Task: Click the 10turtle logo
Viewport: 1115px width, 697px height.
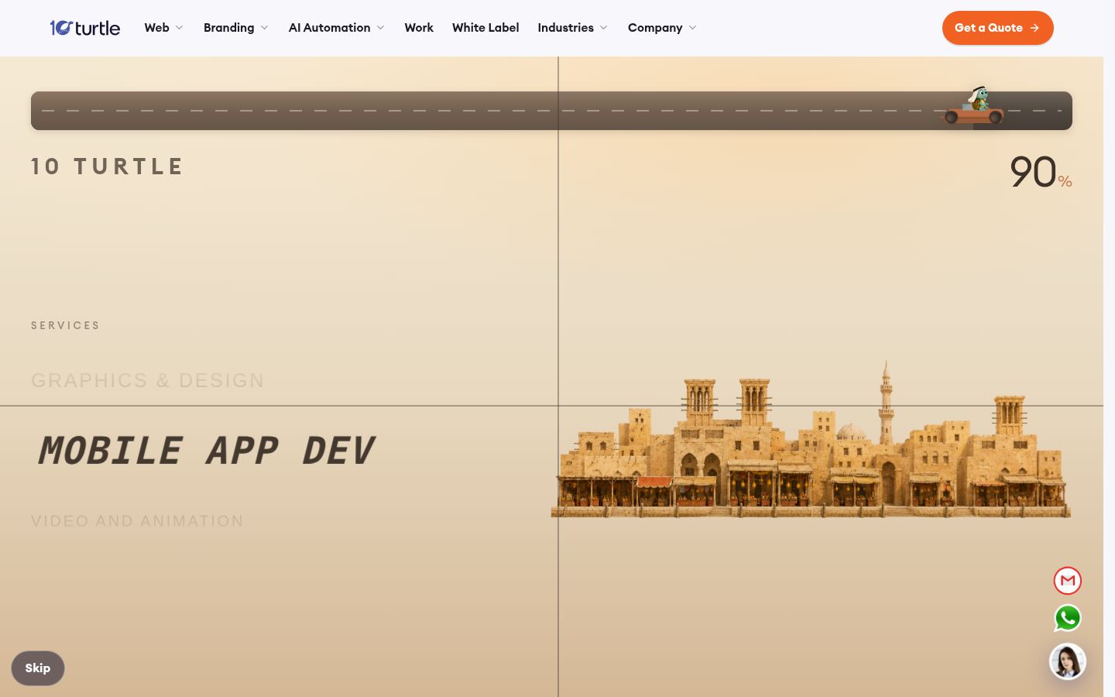Action: [x=85, y=28]
